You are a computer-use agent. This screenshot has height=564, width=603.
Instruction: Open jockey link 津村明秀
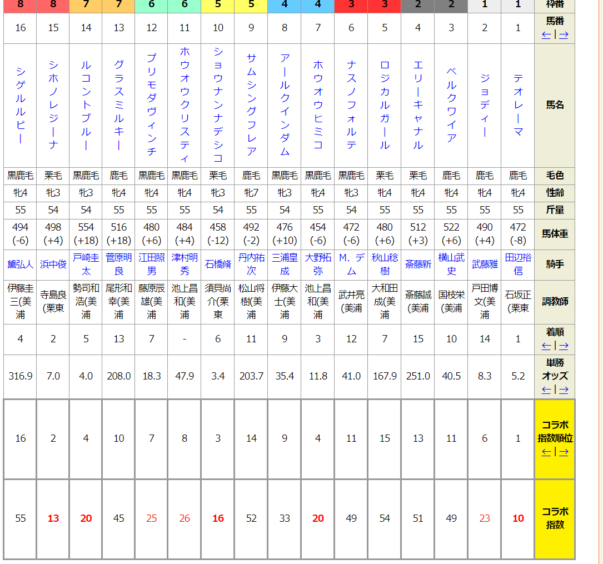[x=185, y=264]
